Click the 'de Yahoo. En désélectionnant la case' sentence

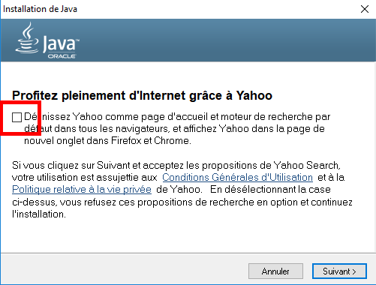(x=243, y=189)
